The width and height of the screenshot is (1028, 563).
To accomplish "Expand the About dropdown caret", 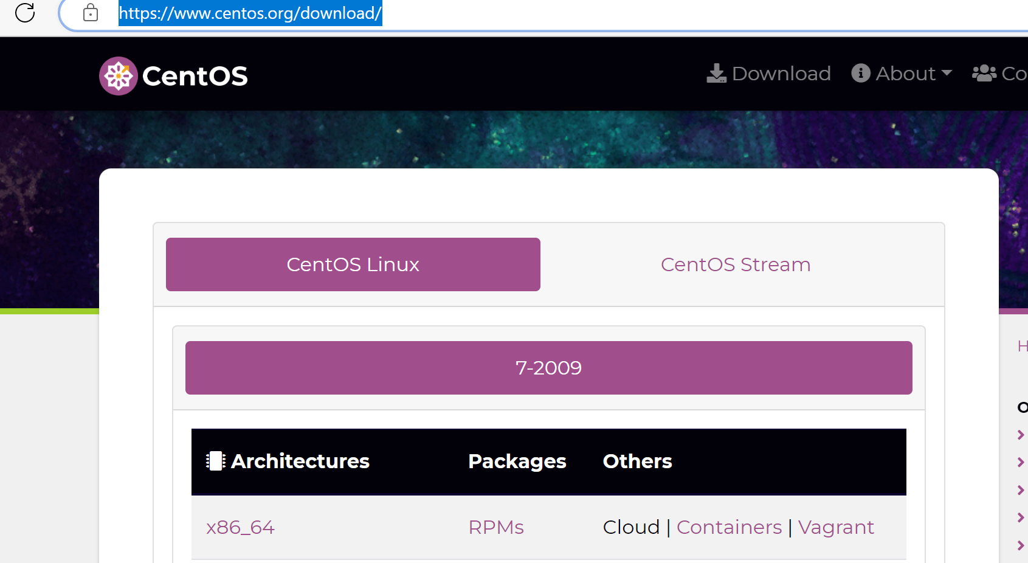I will click(947, 73).
